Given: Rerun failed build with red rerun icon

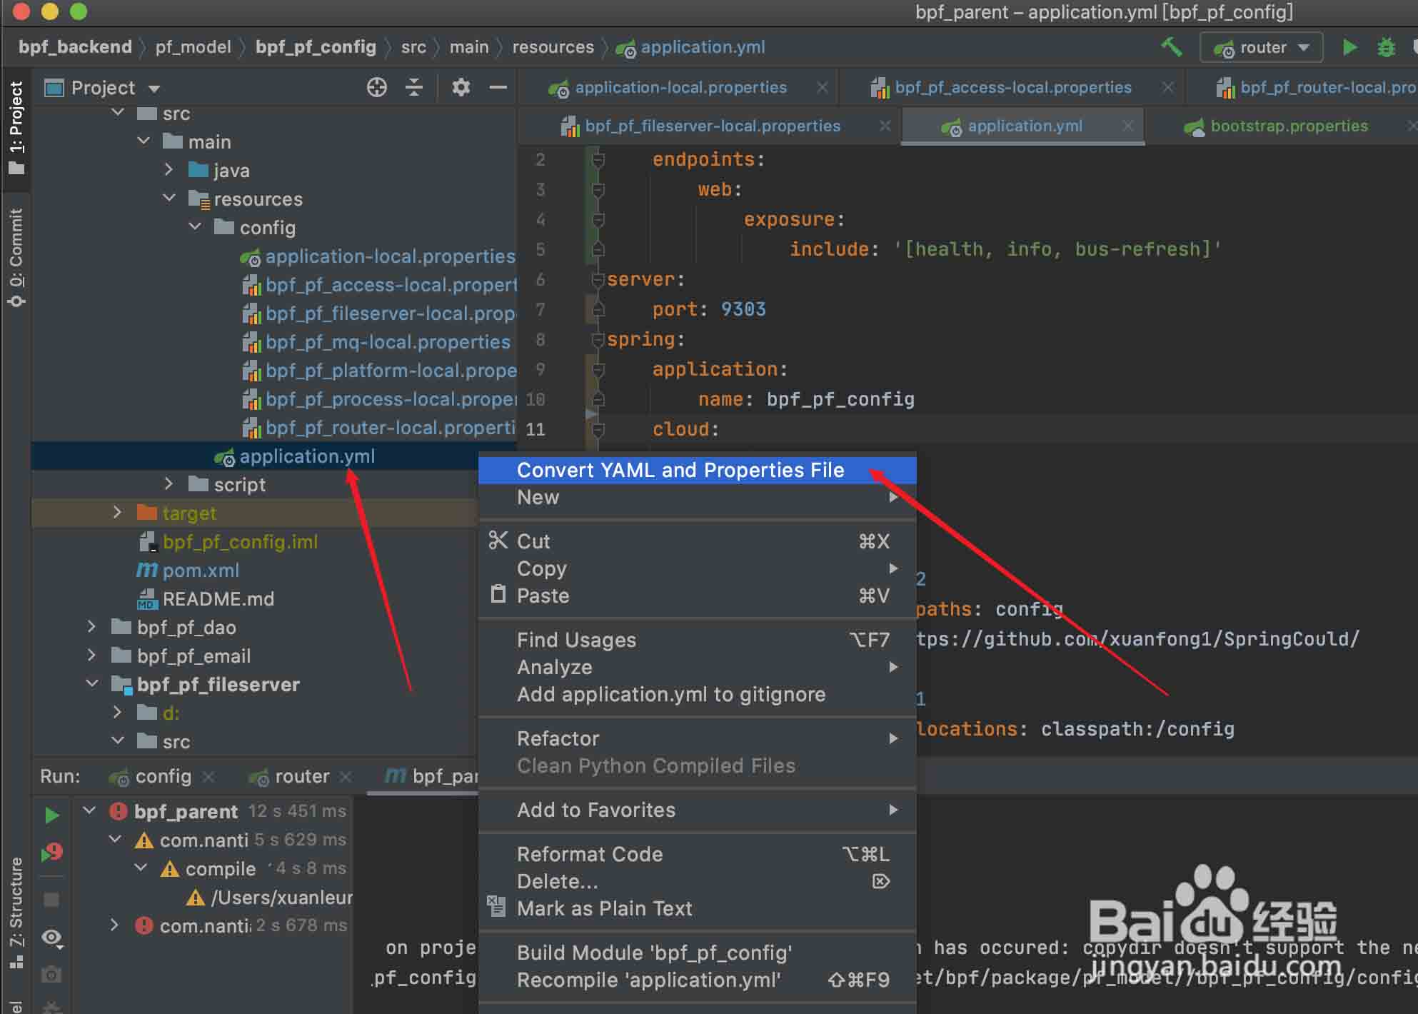Looking at the screenshot, I should tap(51, 853).
